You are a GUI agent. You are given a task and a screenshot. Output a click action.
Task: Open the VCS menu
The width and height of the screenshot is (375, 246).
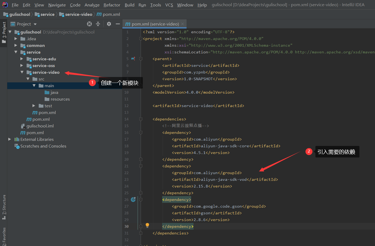click(169, 5)
